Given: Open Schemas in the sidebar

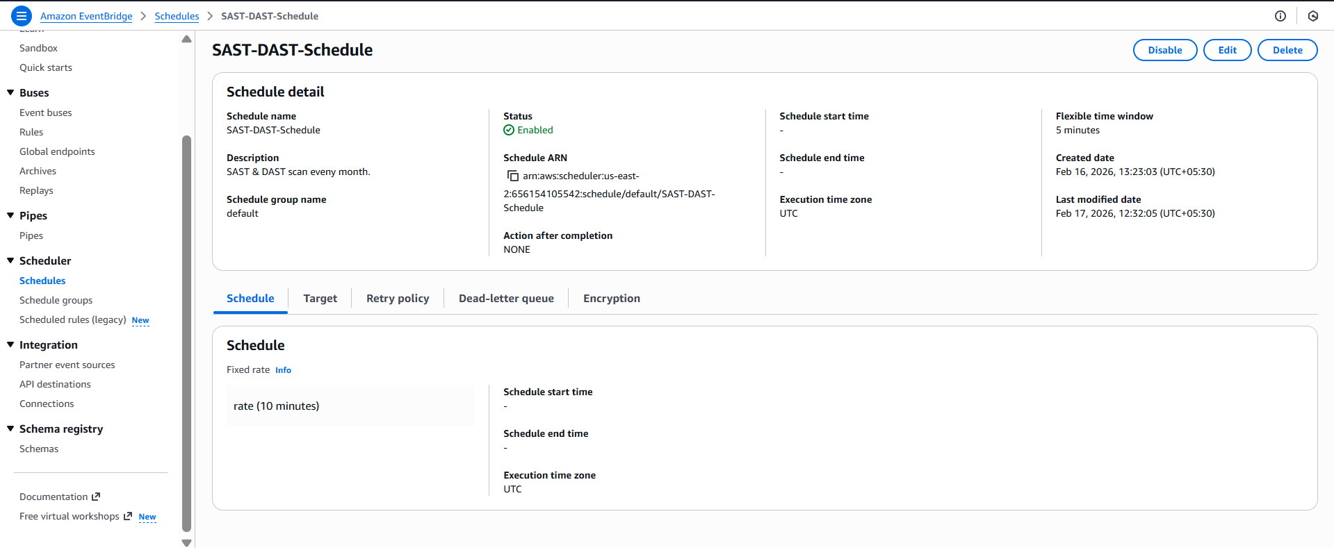Looking at the screenshot, I should [x=39, y=449].
